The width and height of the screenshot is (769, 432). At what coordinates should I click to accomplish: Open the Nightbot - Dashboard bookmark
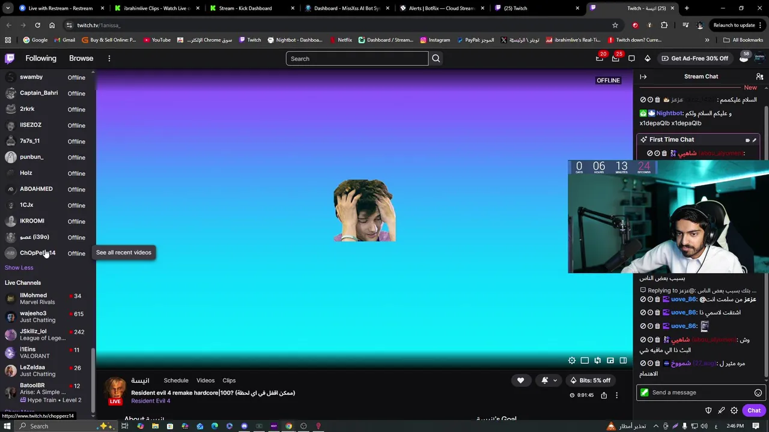[295, 40]
